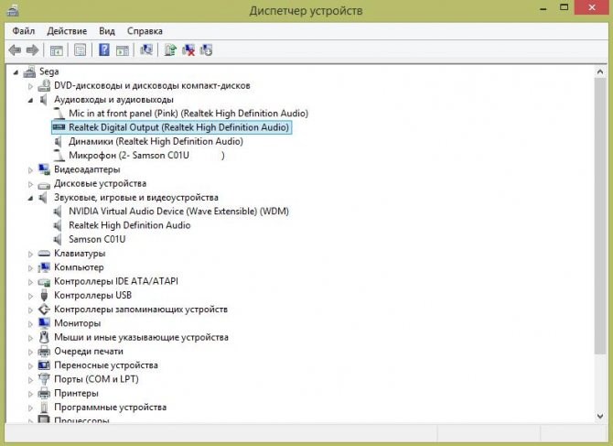Image resolution: width=613 pixels, height=446 pixels.
Task: Click the Device Manager title bar icon
Action: point(13,10)
